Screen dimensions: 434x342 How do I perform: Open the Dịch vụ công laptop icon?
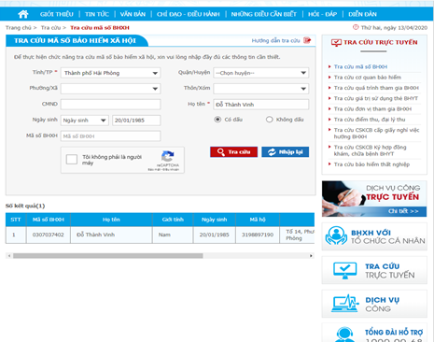coord(345,304)
